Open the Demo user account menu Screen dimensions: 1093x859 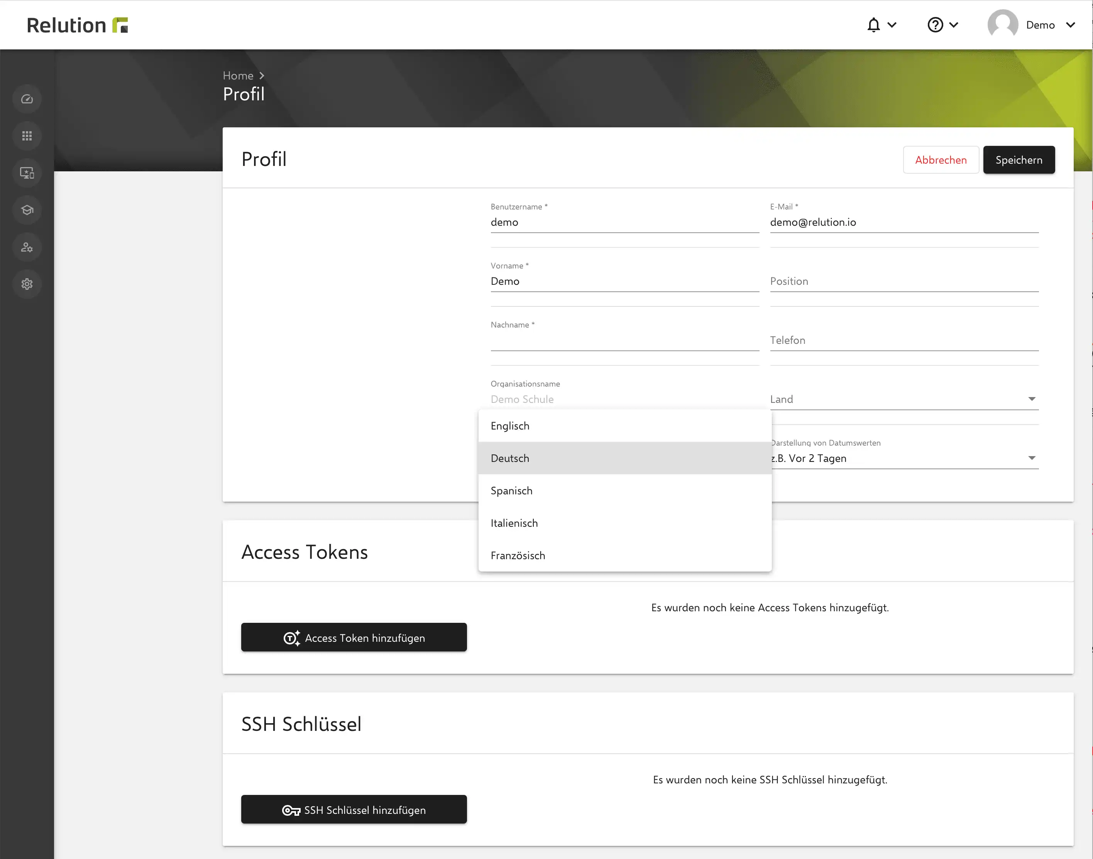(x=1031, y=25)
